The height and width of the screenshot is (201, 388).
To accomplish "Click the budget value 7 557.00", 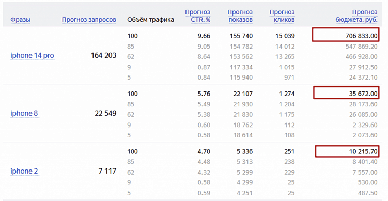I will click(365, 172).
